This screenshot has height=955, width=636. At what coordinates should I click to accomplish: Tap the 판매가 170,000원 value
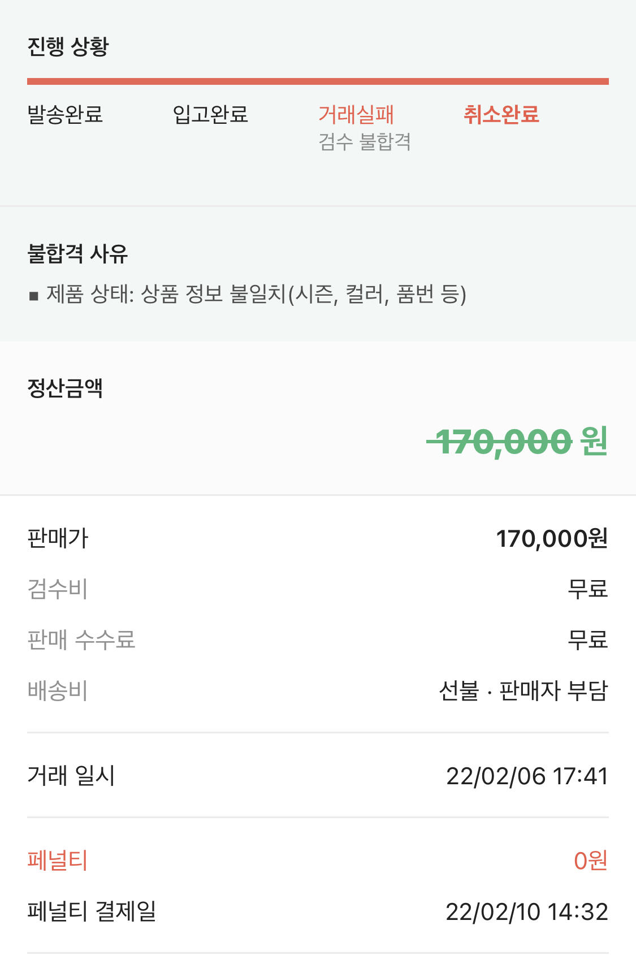click(551, 538)
